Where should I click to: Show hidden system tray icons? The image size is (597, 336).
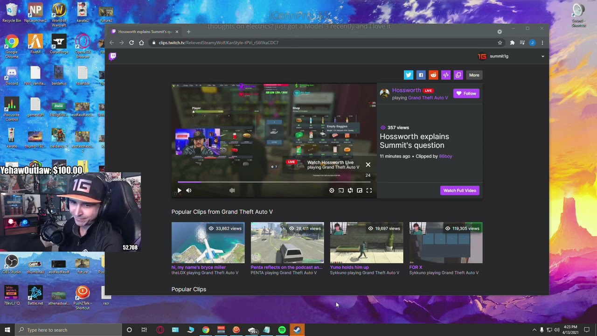[x=534, y=330]
